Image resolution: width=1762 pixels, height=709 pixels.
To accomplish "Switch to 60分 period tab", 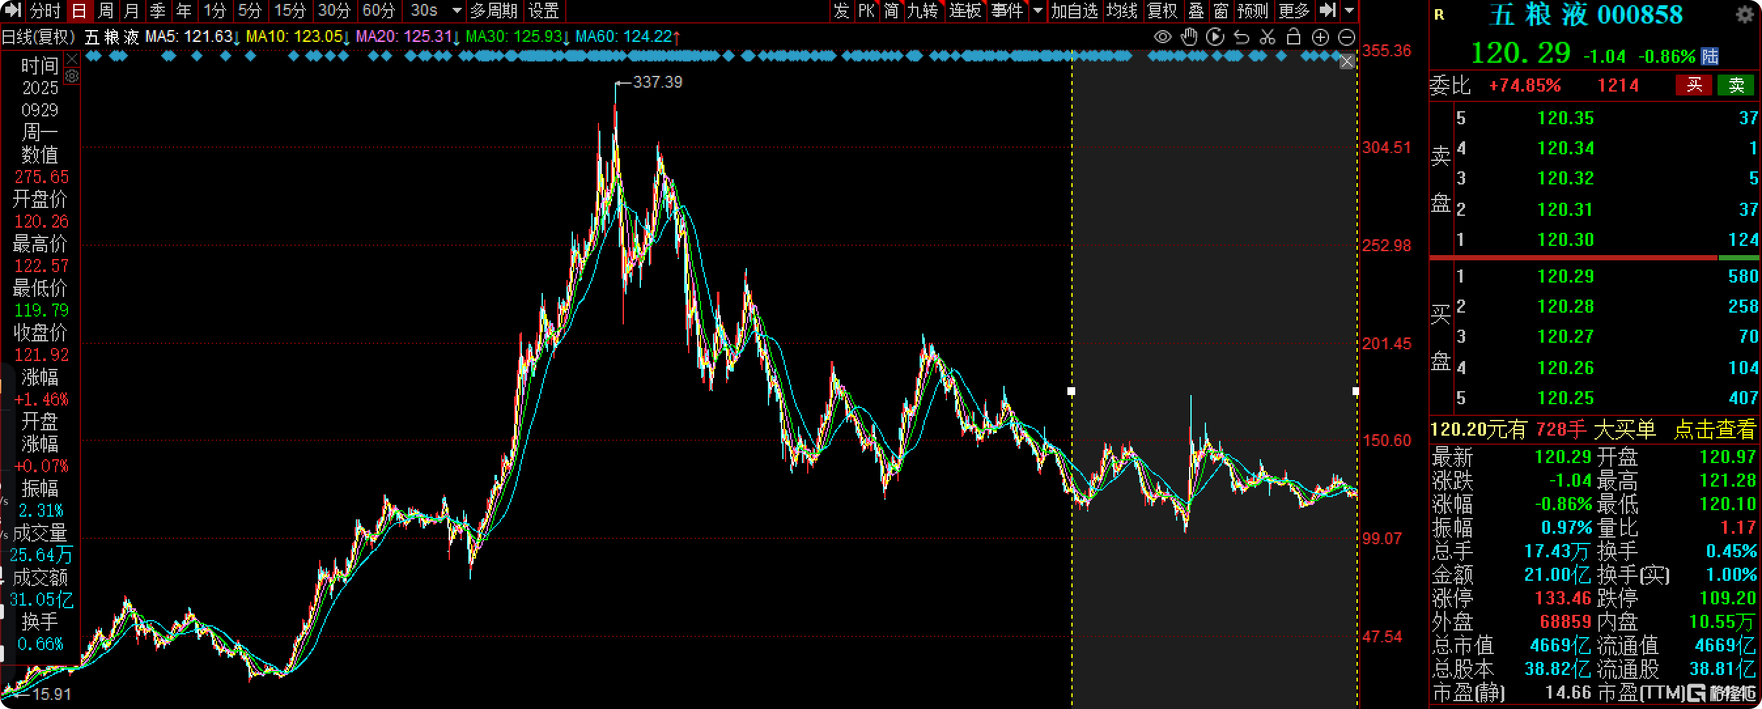I will click(378, 10).
